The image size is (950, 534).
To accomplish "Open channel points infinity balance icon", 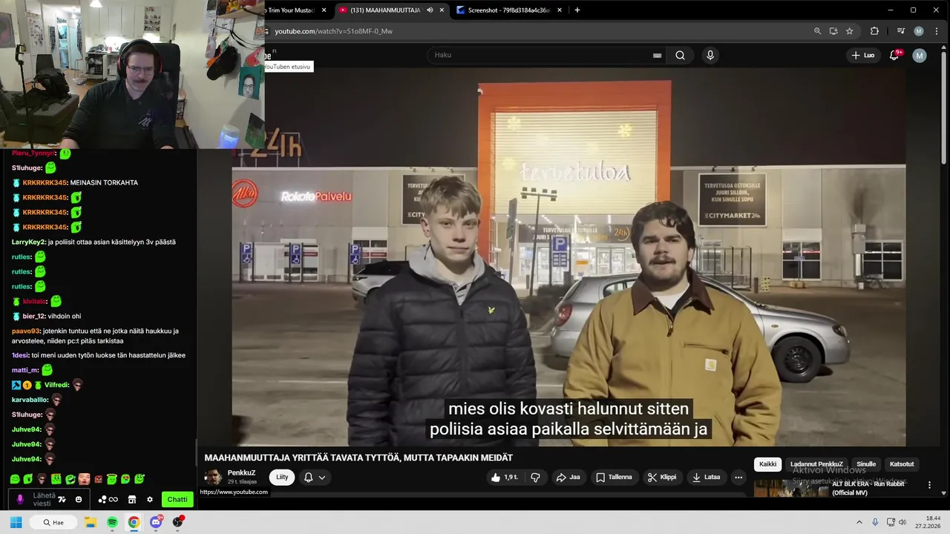I will coord(108,499).
